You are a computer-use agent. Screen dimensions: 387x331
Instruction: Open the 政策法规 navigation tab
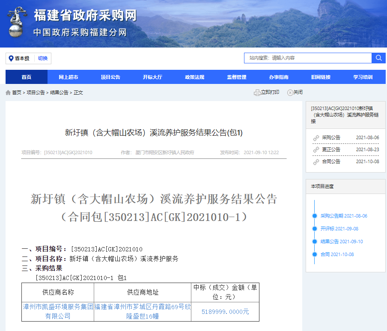[194, 77]
